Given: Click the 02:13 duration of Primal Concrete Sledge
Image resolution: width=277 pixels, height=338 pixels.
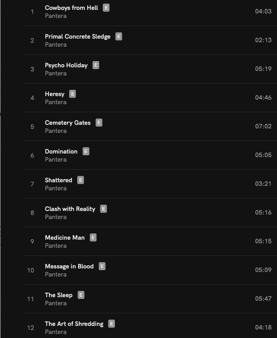Looking at the screenshot, I should coord(263,40).
